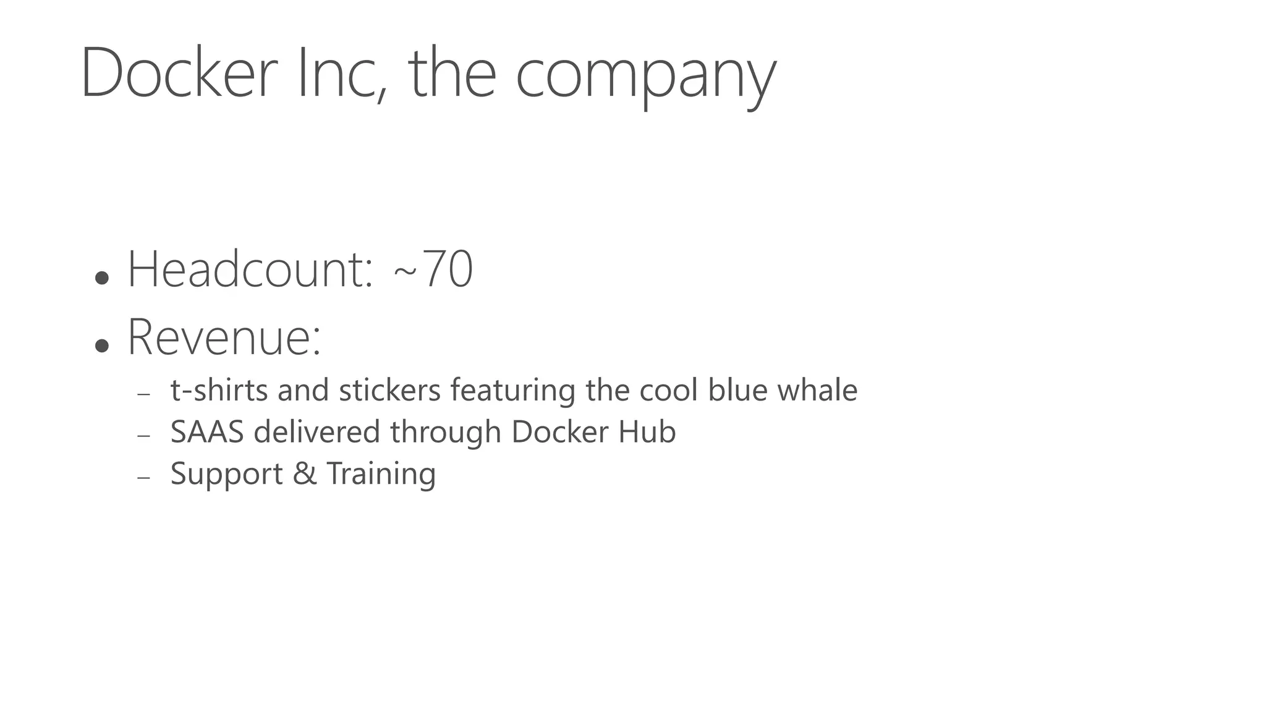
Task: Click the "delivered through" words
Action: pyautogui.click(x=378, y=432)
